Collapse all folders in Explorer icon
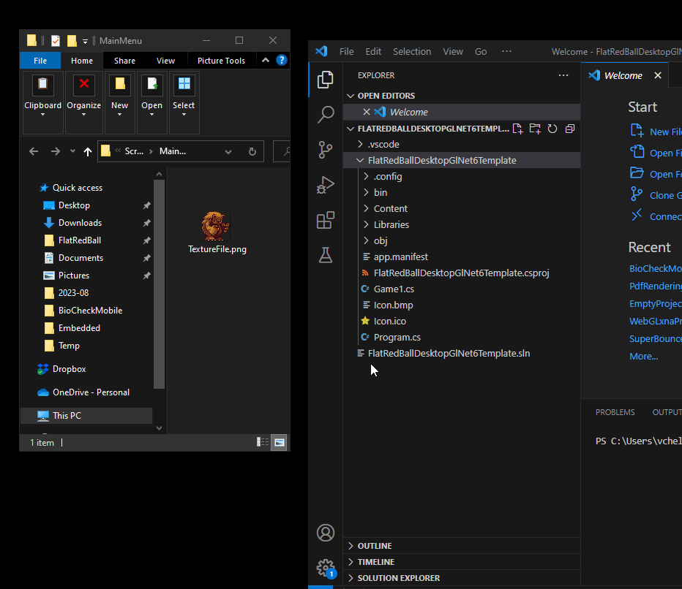The image size is (682, 589). 570,129
